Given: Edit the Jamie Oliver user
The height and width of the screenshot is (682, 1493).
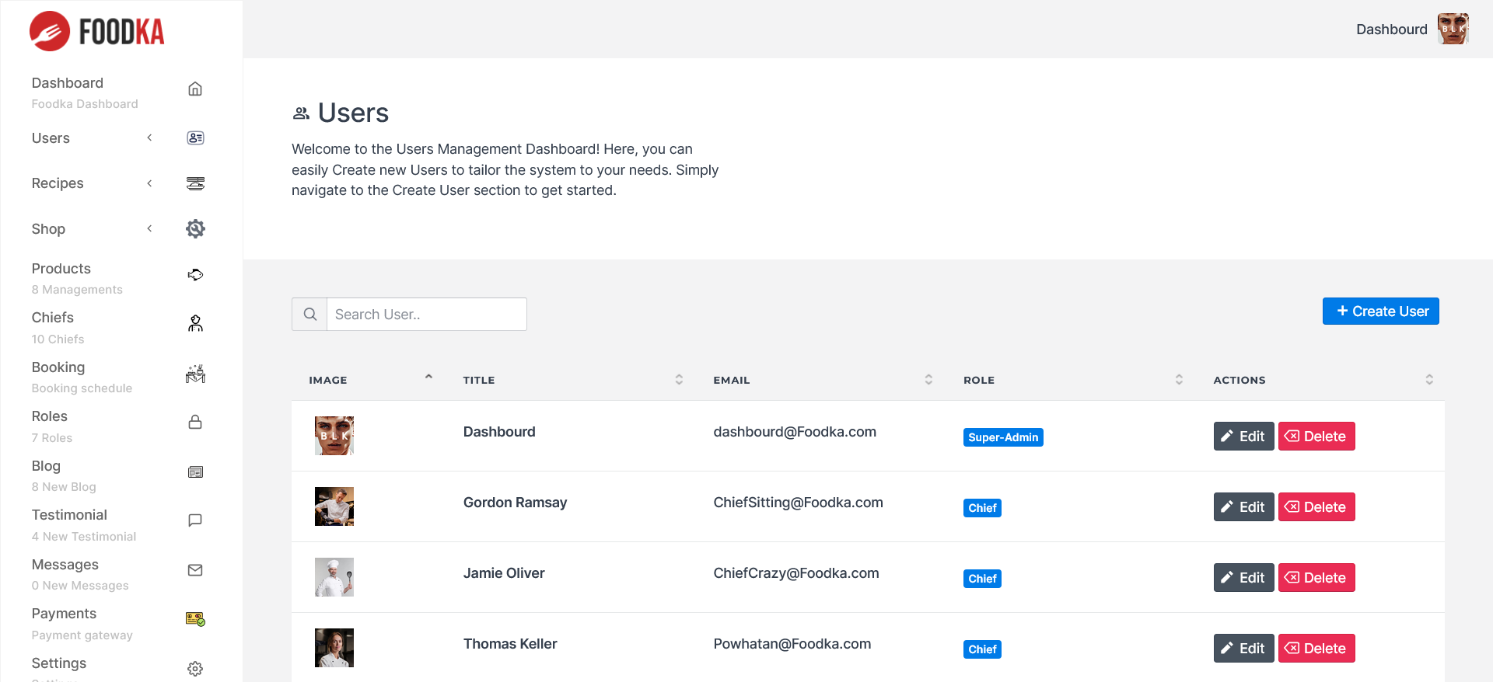Looking at the screenshot, I should tap(1243, 578).
